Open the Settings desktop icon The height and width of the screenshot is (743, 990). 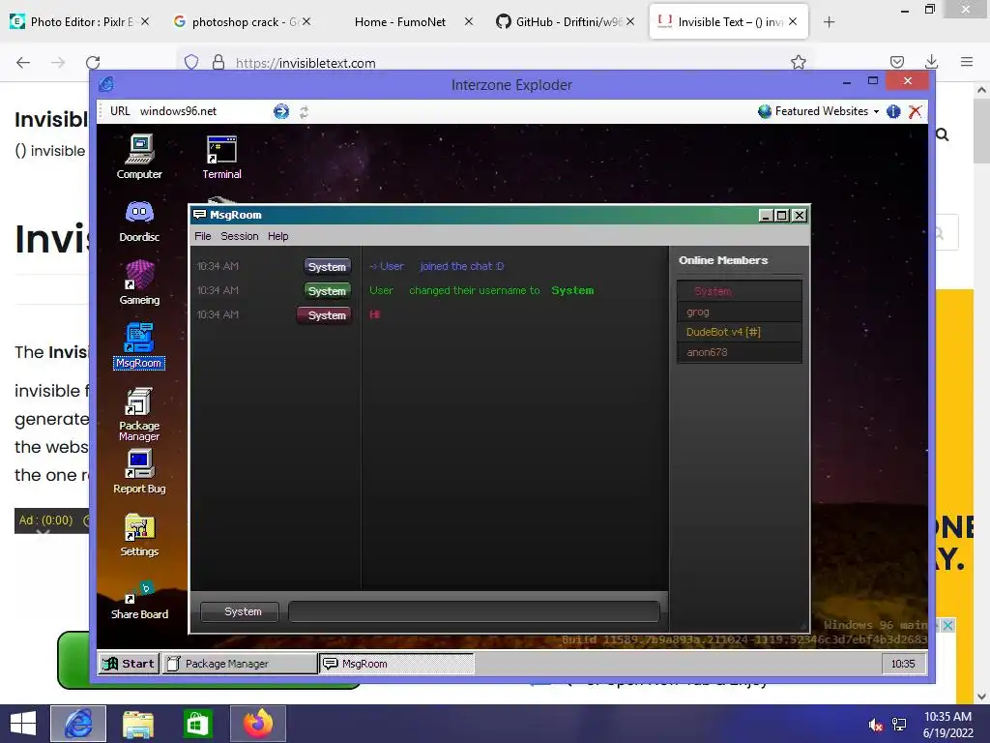point(139,534)
